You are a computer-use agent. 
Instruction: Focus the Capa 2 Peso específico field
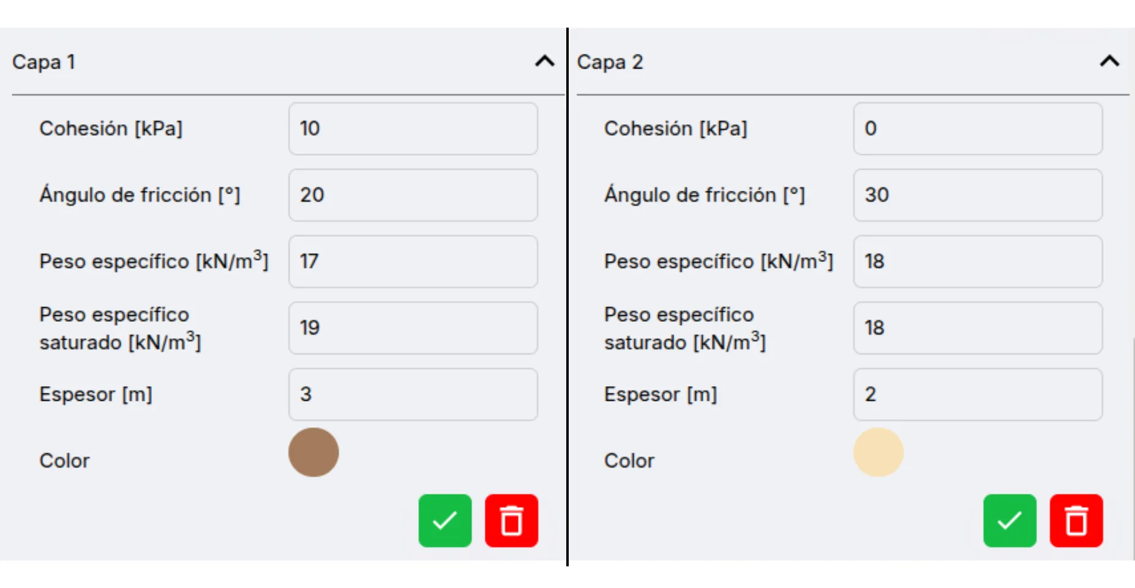tap(978, 261)
